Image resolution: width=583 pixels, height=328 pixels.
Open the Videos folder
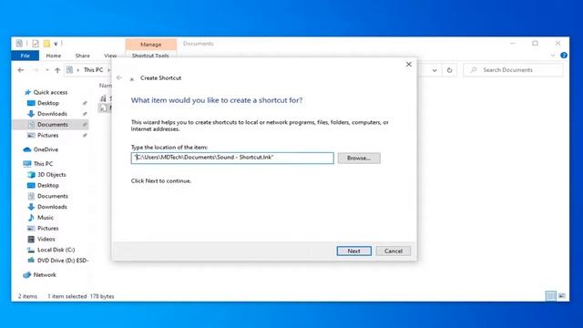pos(46,239)
